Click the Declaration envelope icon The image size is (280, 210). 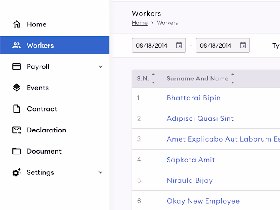(x=17, y=130)
